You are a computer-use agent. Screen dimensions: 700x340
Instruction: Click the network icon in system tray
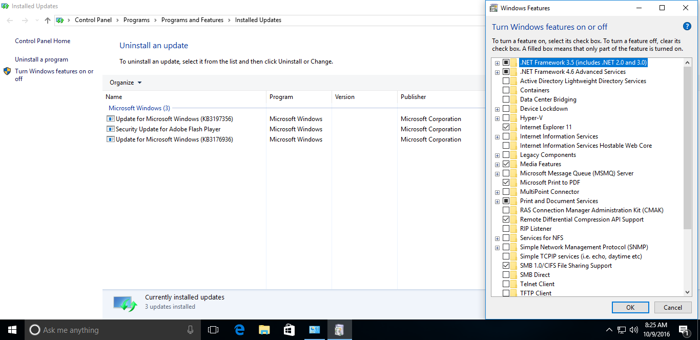pyautogui.click(x=622, y=330)
